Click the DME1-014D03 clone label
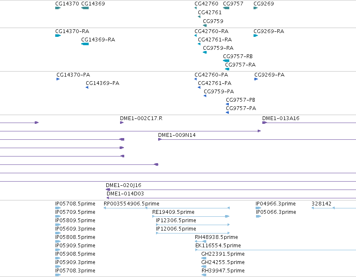356x277 pixels. (x=125, y=194)
